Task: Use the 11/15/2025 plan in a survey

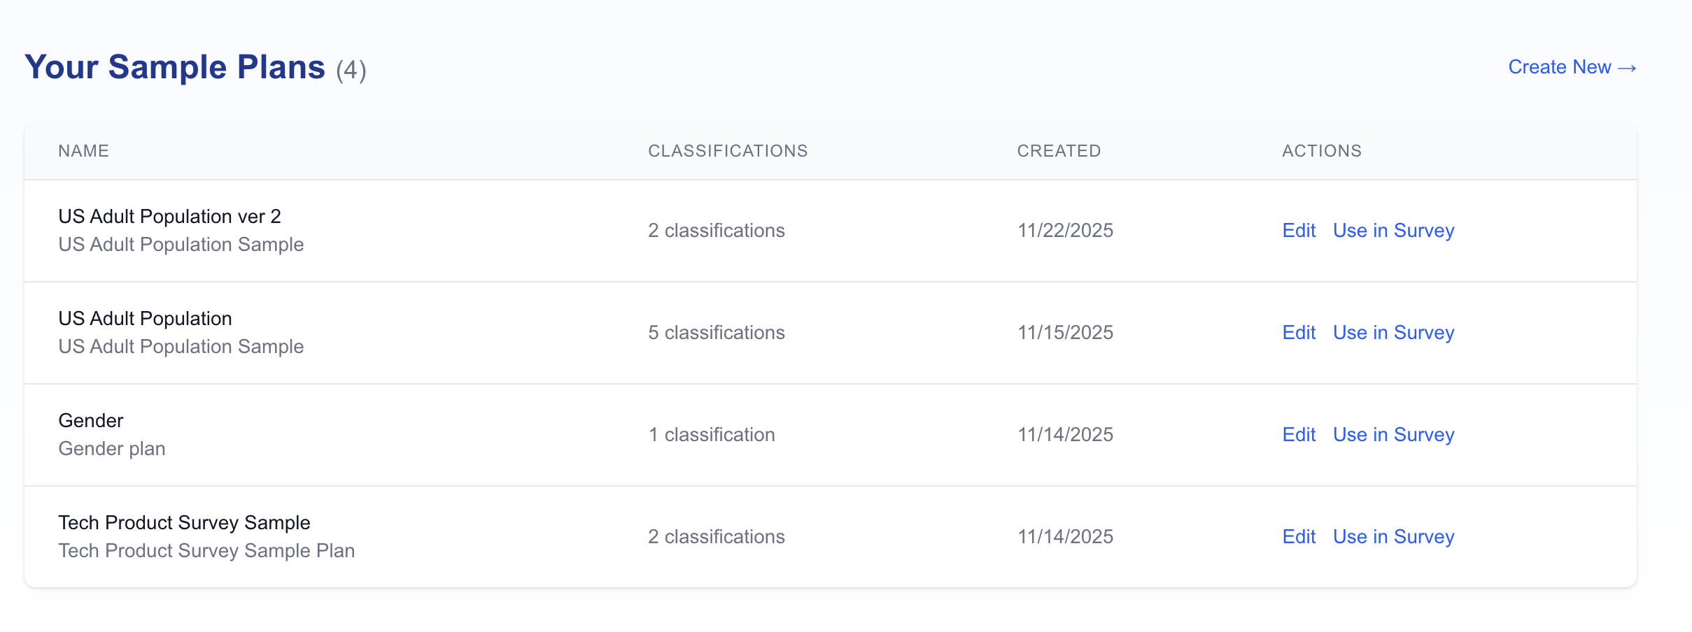Action: (x=1393, y=333)
